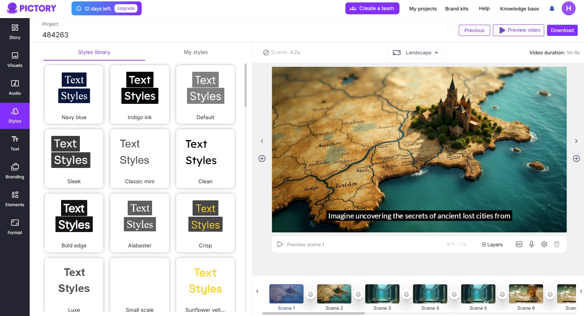Open the Layers panel

[x=492, y=245]
